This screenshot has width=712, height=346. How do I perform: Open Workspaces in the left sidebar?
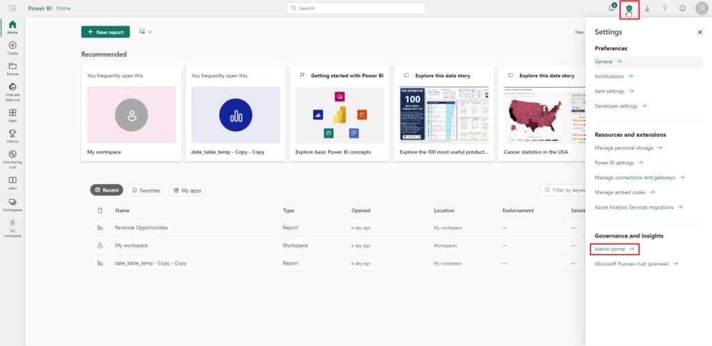[x=13, y=204]
